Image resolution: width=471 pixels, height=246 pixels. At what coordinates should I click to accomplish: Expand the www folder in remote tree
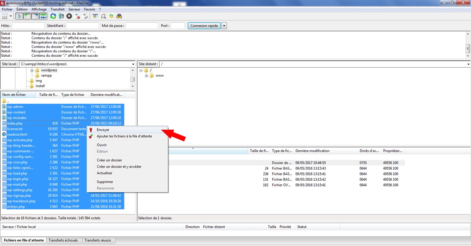[x=146, y=76]
